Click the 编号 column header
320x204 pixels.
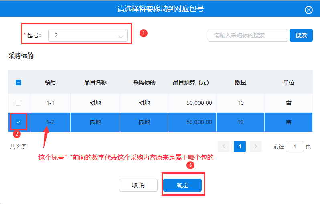pyautogui.click(x=50, y=82)
